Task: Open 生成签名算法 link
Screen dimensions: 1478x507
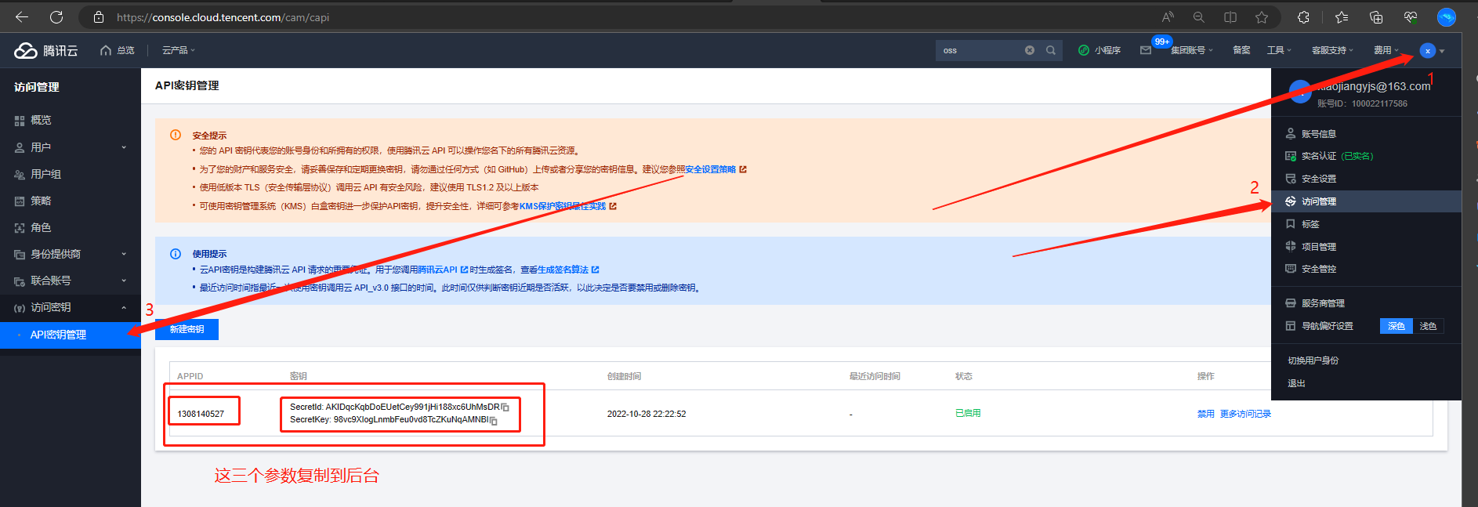Action: [x=568, y=270]
